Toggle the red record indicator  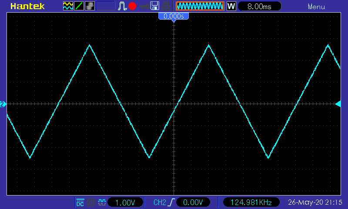pos(132,6)
